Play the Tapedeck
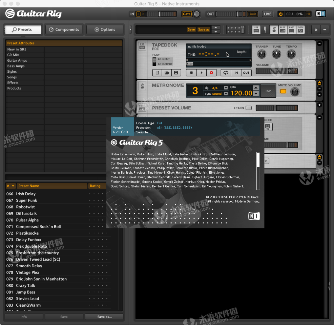This screenshot has height=325, width=334. point(201,73)
